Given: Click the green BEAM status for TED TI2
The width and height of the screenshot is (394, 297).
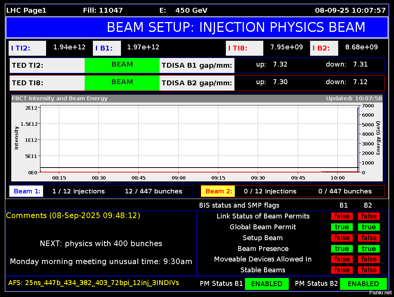Looking at the screenshot, I should (x=122, y=65).
